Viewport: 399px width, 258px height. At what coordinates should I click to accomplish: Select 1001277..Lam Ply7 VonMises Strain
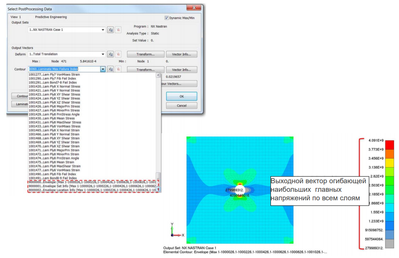(x=54, y=74)
